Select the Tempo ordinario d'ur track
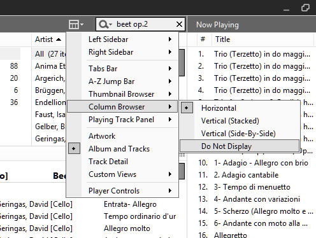Viewport: 316px width, 238px height. tap(140, 216)
